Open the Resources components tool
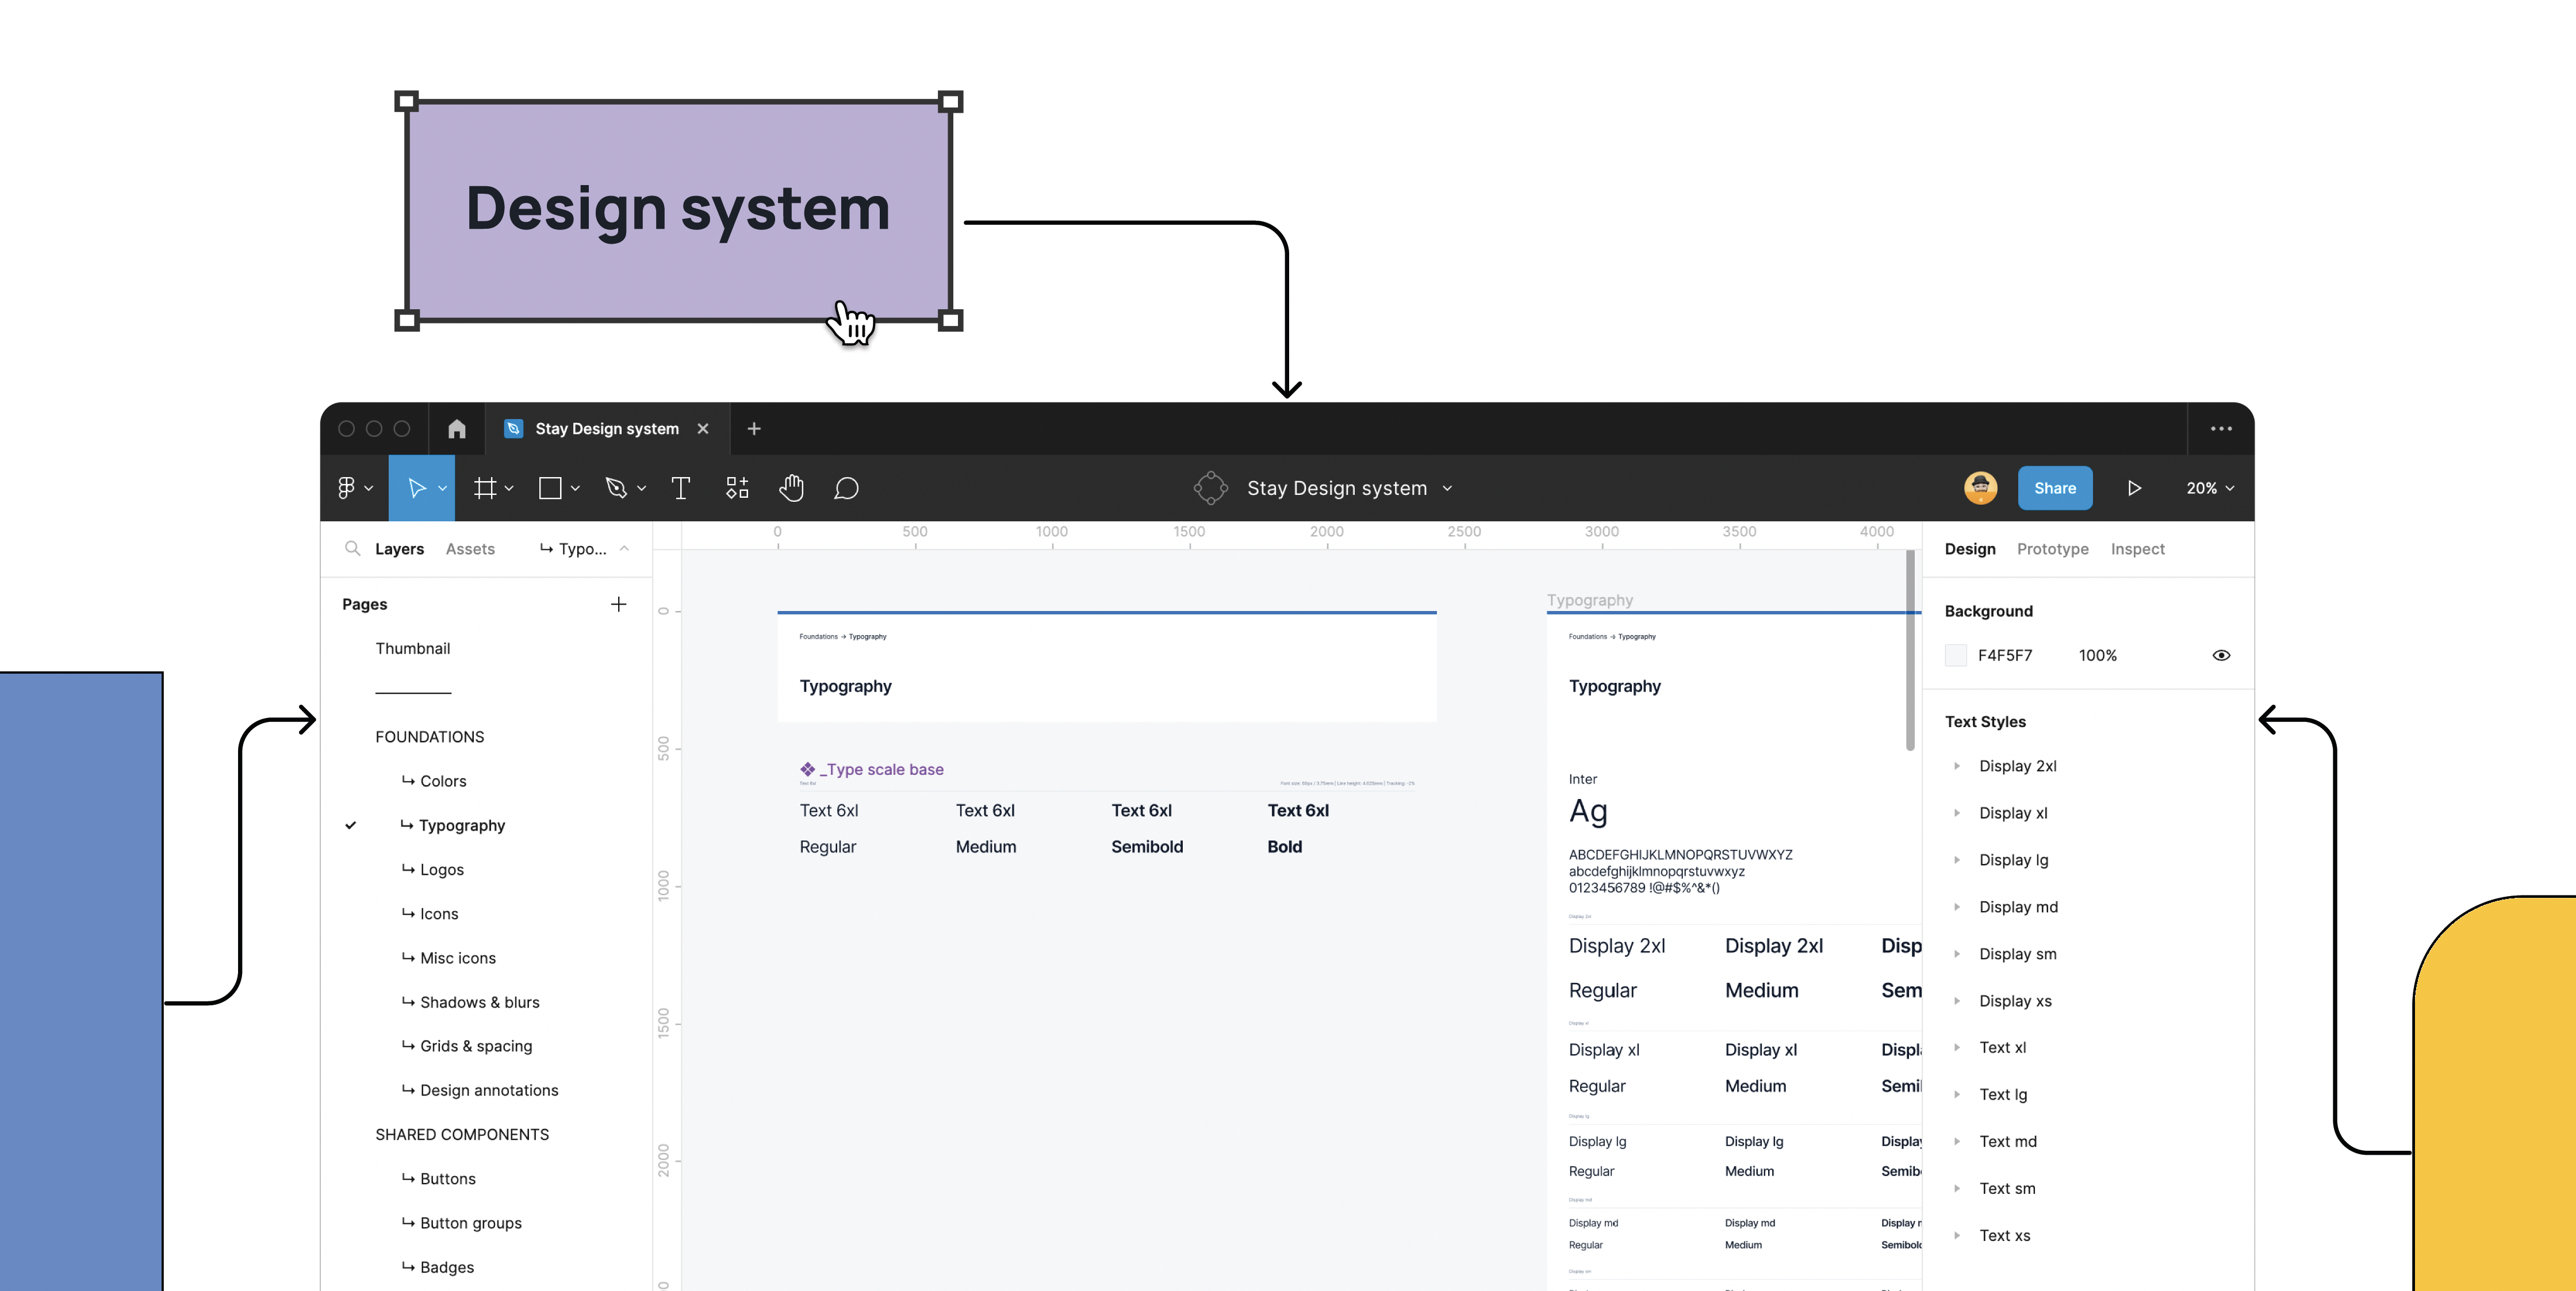 pos(737,488)
